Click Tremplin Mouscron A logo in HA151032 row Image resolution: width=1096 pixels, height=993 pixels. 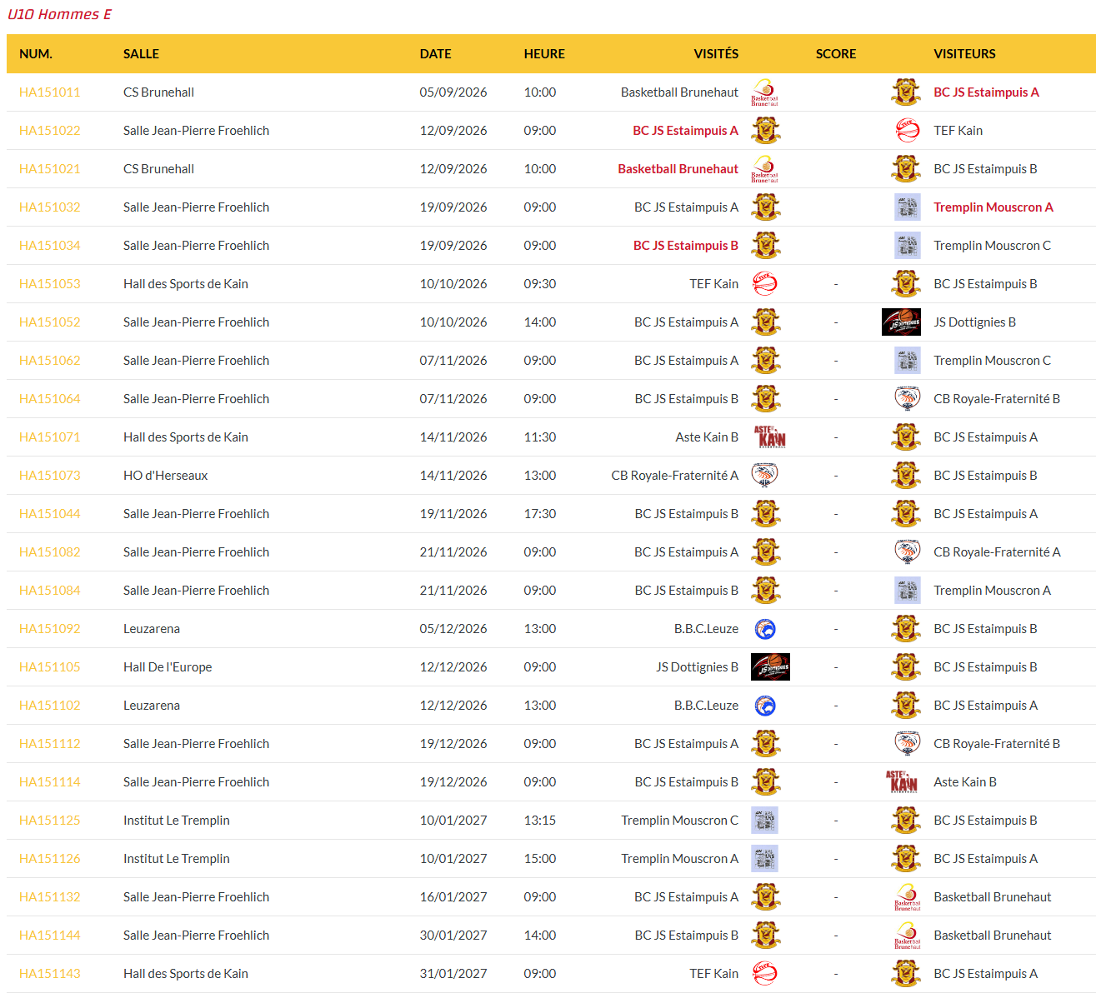[x=907, y=207]
